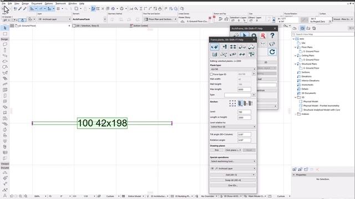Viewport: 355px width, 199px height.
Task: Choose the first anchor alignment icon
Action: tap(240, 103)
